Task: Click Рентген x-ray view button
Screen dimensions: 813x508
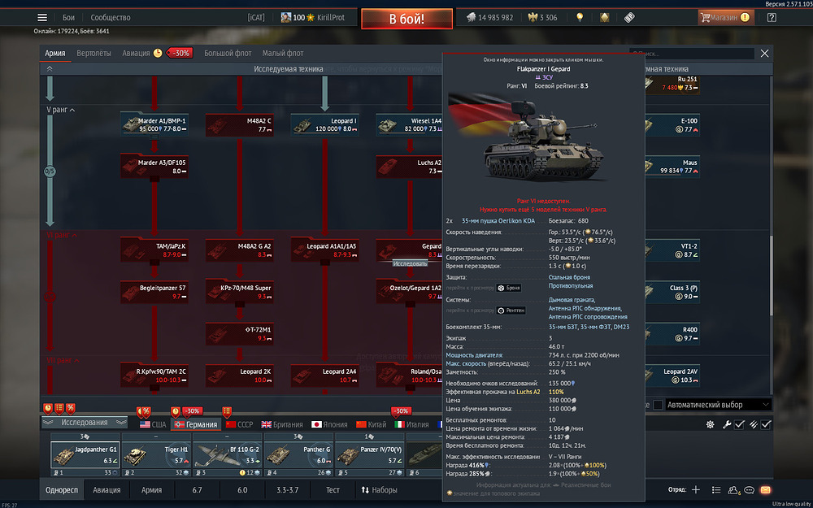Action: tap(511, 310)
